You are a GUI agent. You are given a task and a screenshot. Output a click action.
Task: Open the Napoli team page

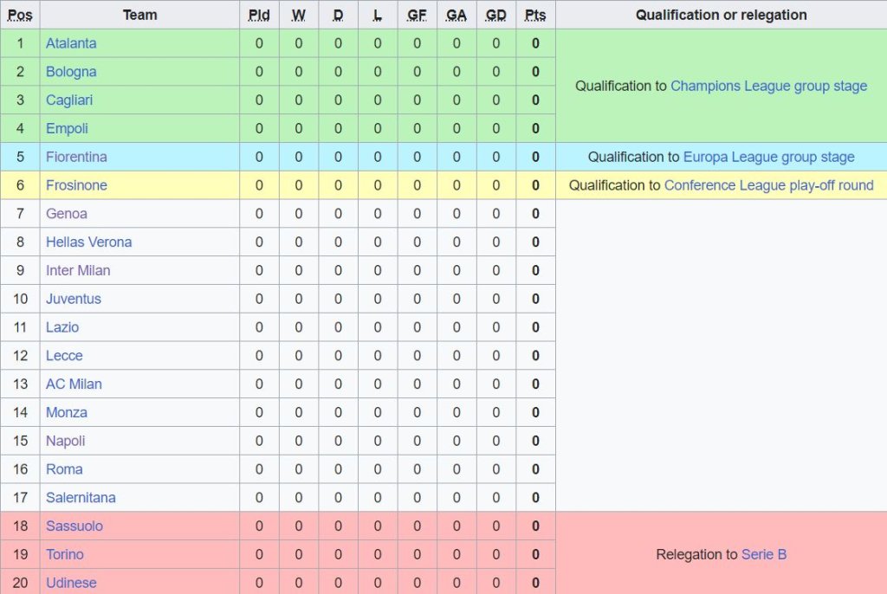tap(66, 441)
